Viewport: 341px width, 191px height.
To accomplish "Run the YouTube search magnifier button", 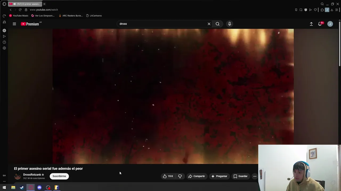I will 218,24.
